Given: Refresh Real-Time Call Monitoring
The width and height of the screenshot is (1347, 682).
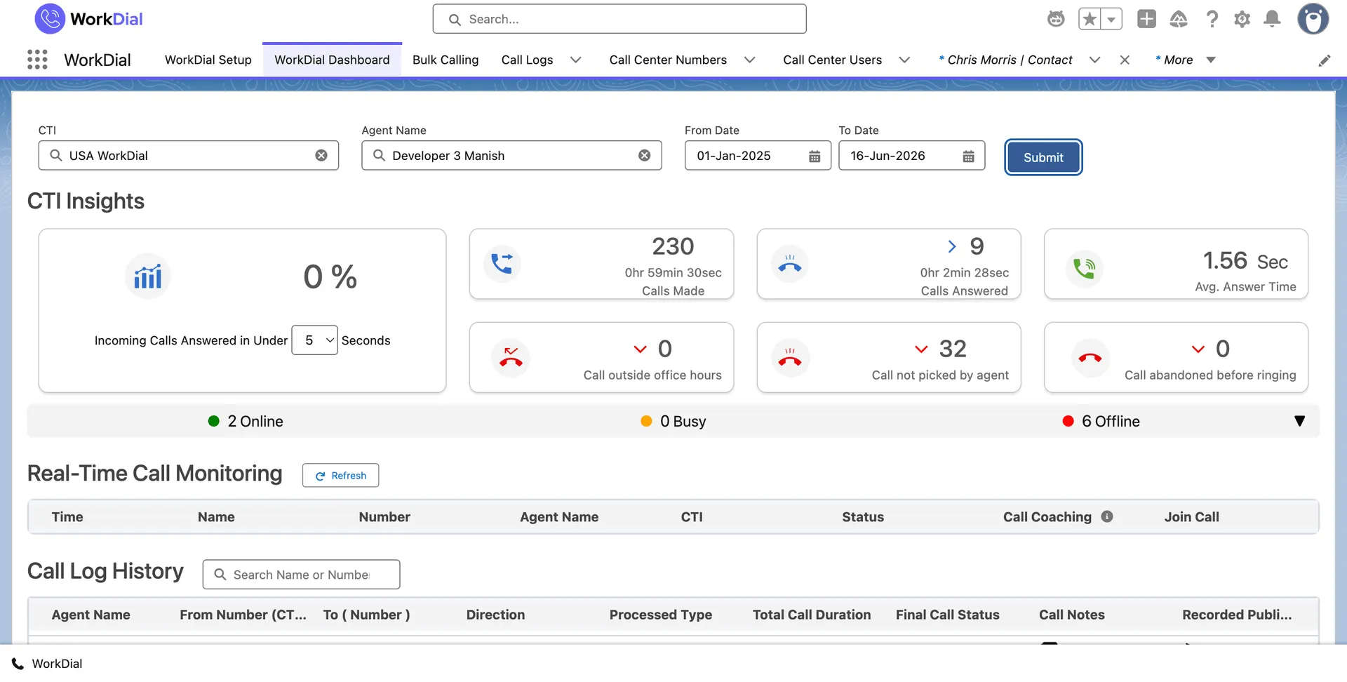Looking at the screenshot, I should (340, 475).
